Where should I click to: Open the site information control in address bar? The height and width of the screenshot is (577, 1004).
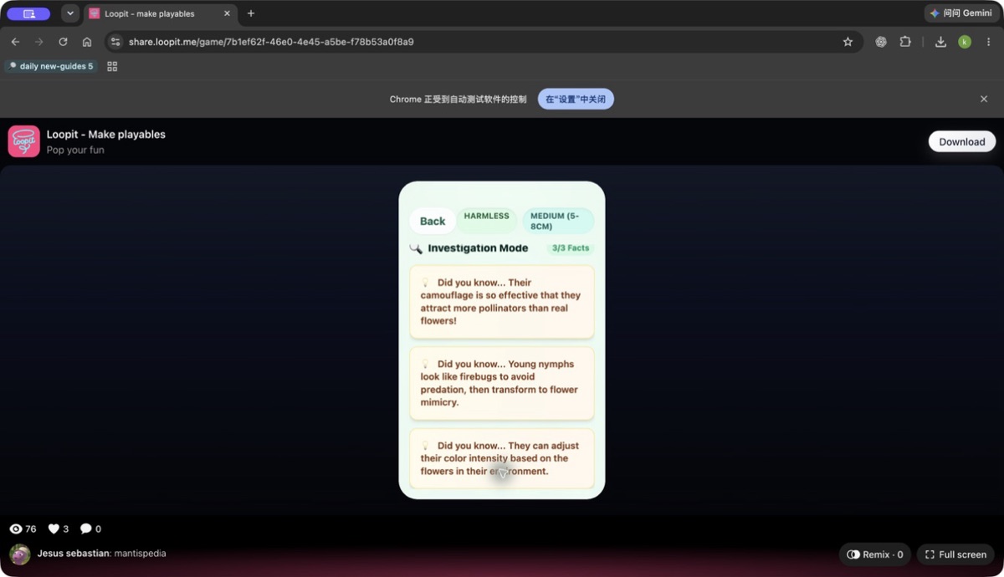click(116, 42)
